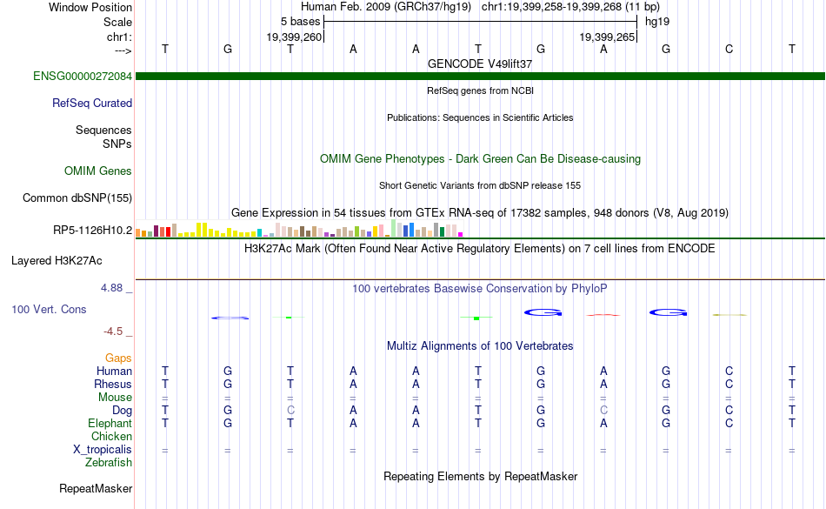Click the ENSG00000272084 gene label
The width and height of the screenshot is (826, 509).
pos(83,76)
